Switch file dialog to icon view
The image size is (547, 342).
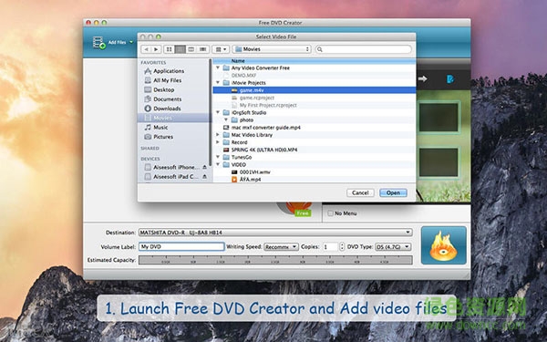click(170, 49)
